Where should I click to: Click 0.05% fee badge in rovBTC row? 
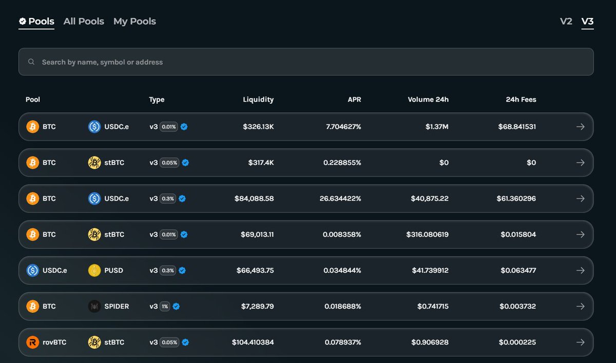click(x=169, y=342)
